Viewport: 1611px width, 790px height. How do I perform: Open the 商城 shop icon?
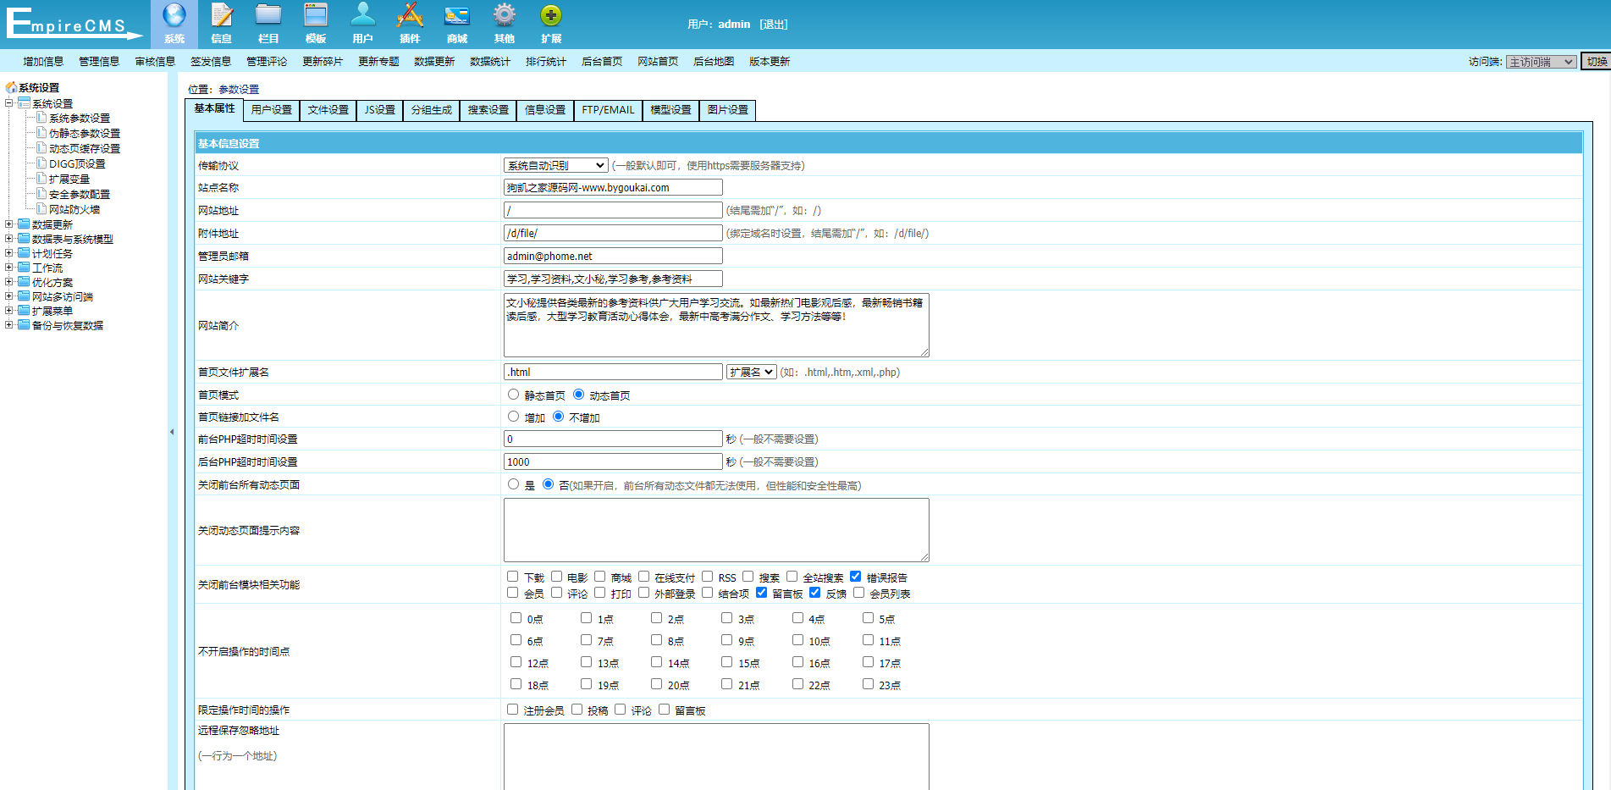(457, 16)
